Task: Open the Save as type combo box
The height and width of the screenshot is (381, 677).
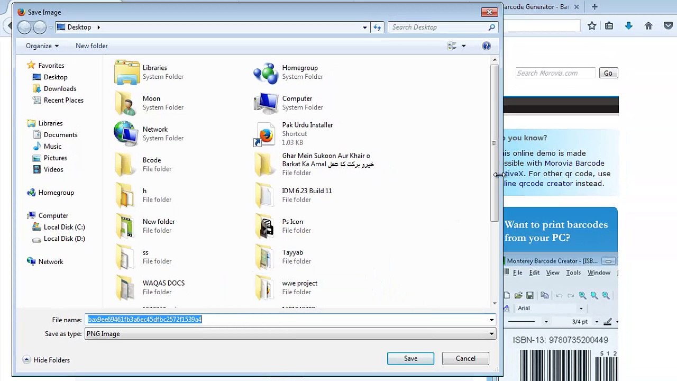Action: pos(290,334)
